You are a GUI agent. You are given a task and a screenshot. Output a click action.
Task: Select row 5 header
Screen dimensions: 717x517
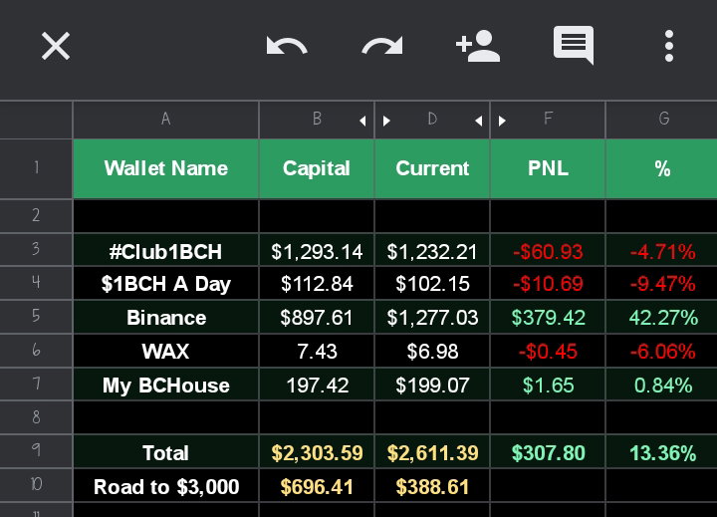(x=36, y=317)
